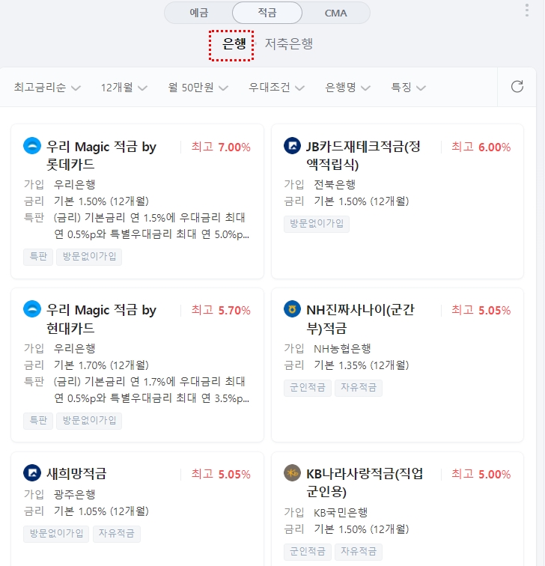Click 군인적금 tag on KB나라사랑적금 card
Screen dimensions: 545x566
(308, 552)
